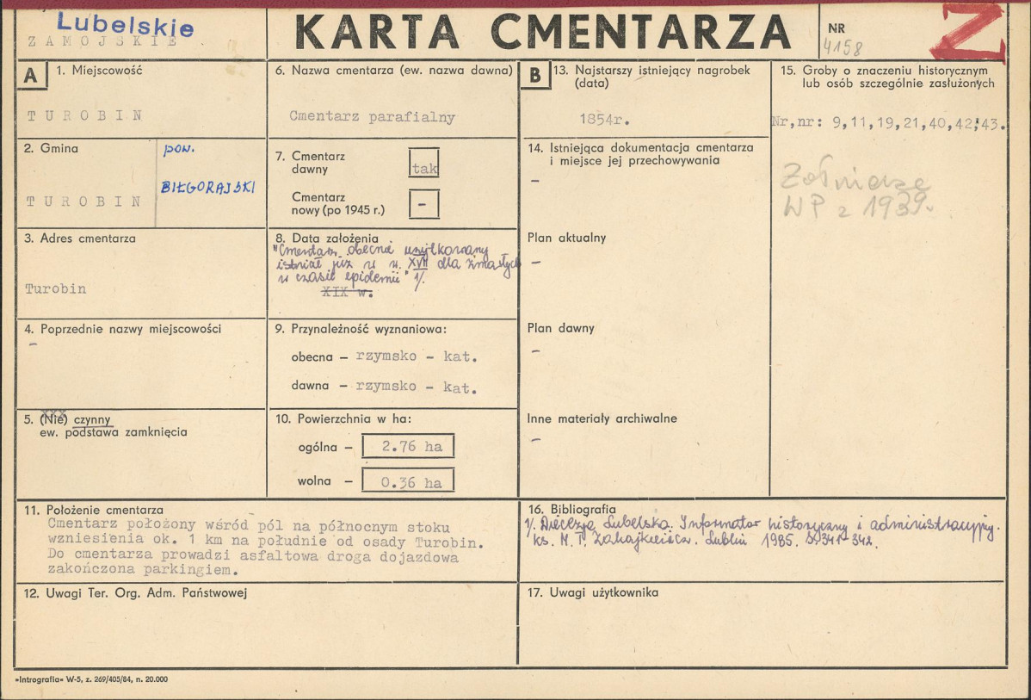Click the '5. (Nie) czynny' label
The height and width of the screenshot is (700, 1031).
click(x=68, y=419)
